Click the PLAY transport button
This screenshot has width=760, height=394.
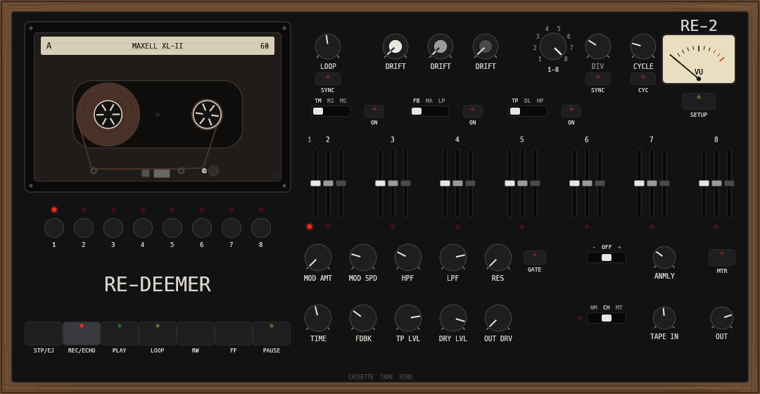119,333
